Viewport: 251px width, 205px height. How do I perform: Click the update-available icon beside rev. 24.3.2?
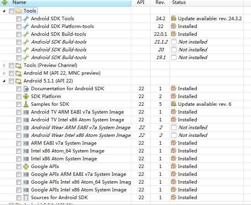click(174, 19)
